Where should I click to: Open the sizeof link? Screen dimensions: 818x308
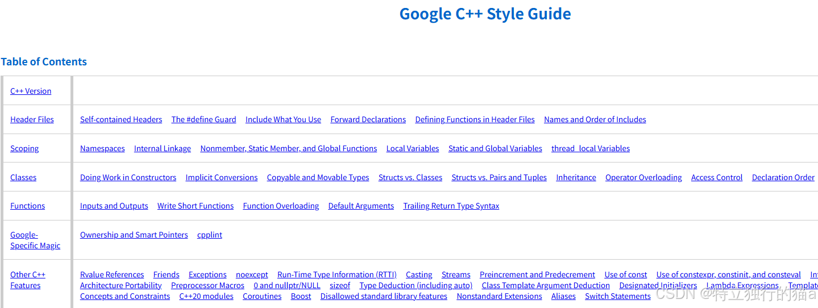pyautogui.click(x=340, y=285)
